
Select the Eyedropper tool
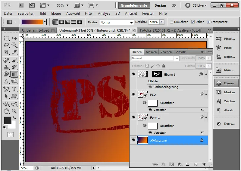pos(14,52)
